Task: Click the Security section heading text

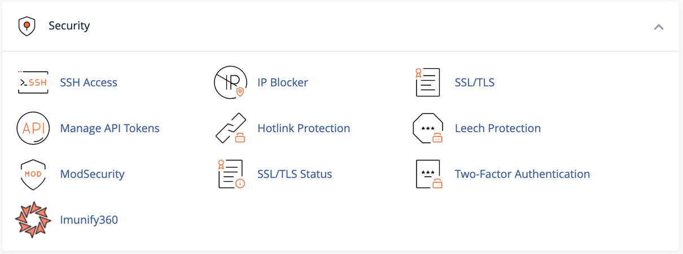Action: pyautogui.click(x=69, y=26)
